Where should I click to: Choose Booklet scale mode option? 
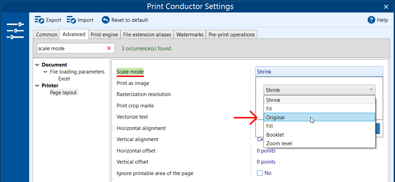[275, 135]
